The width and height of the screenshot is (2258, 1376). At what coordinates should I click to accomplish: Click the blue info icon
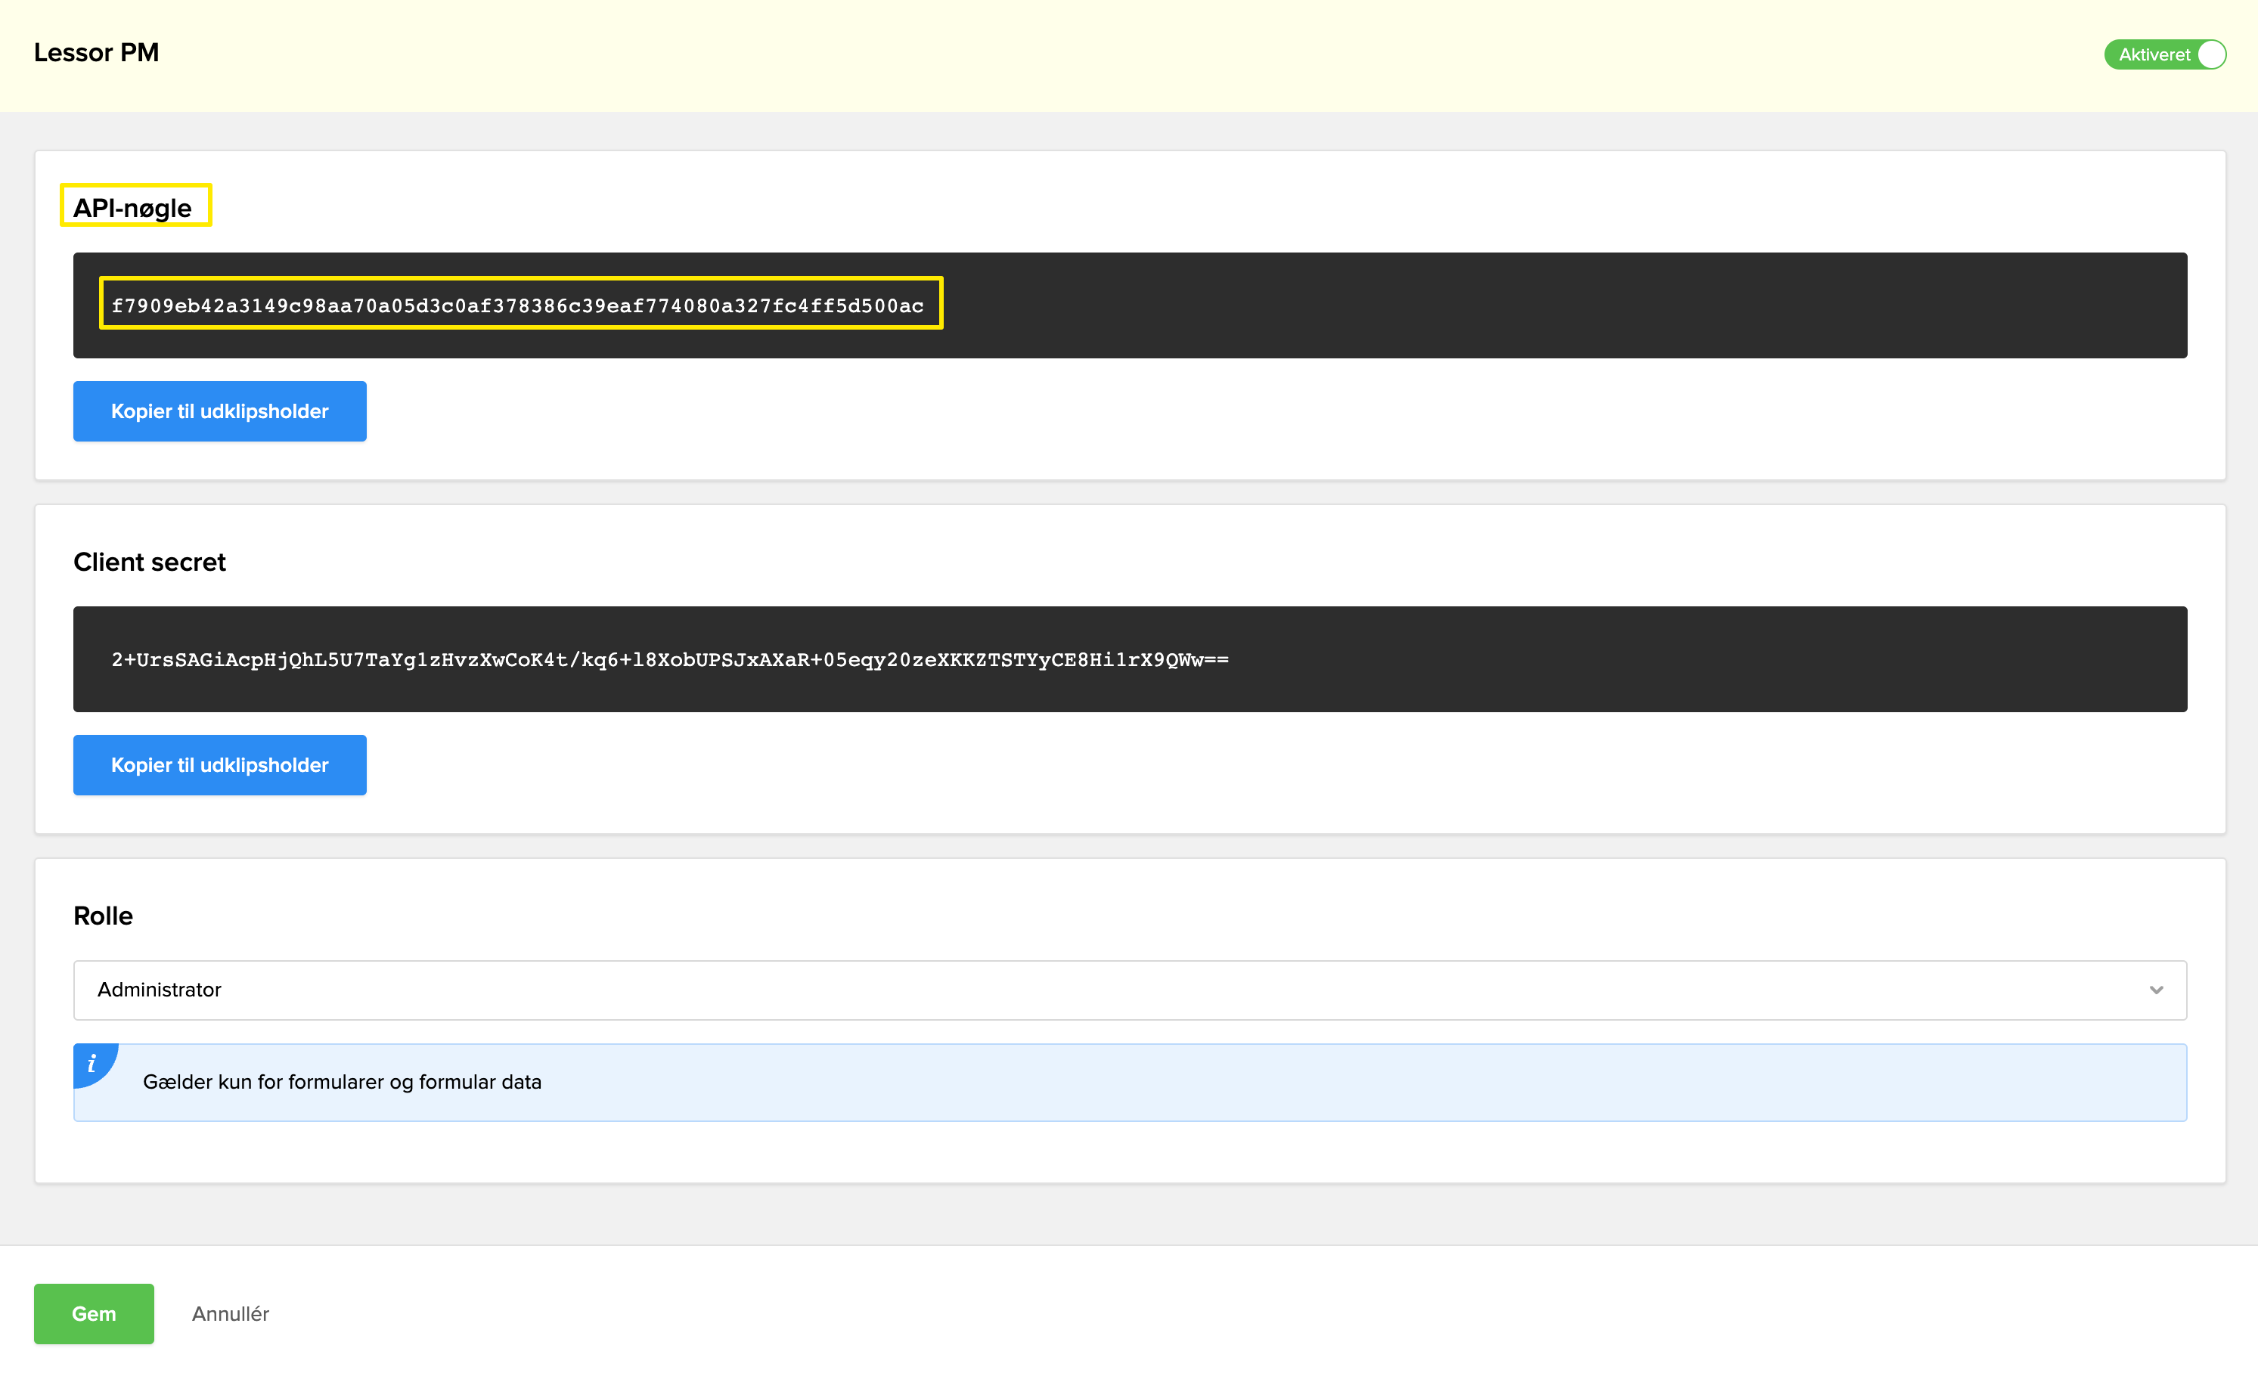[x=91, y=1064]
